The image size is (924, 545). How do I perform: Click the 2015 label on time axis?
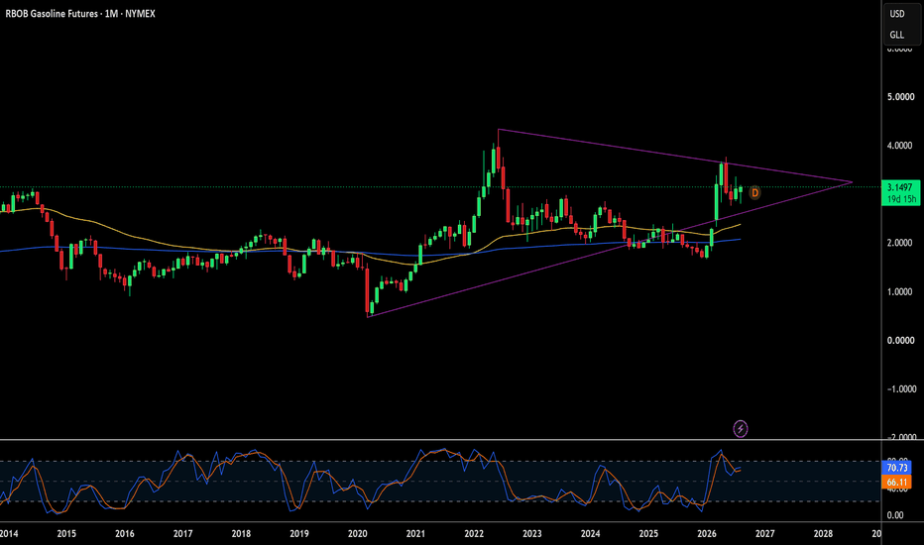coord(66,534)
